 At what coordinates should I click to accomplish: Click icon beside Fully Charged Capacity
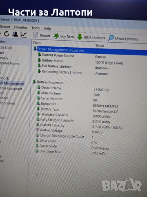point(38,119)
